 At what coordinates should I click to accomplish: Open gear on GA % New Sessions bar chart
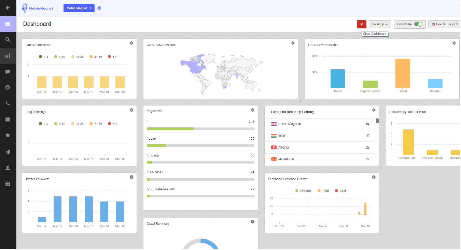point(454,43)
